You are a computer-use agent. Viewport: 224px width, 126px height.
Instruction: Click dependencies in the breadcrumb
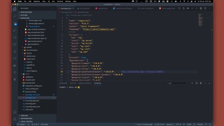(83, 12)
